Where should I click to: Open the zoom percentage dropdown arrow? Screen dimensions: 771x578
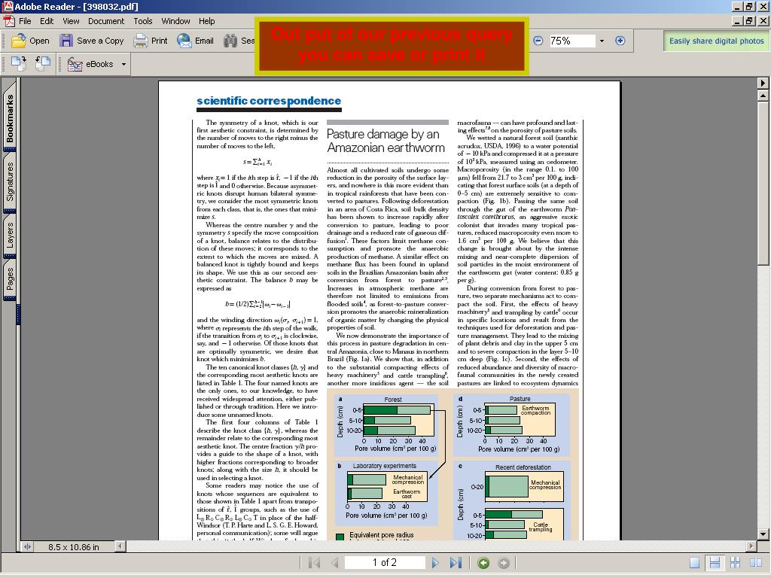coord(602,41)
